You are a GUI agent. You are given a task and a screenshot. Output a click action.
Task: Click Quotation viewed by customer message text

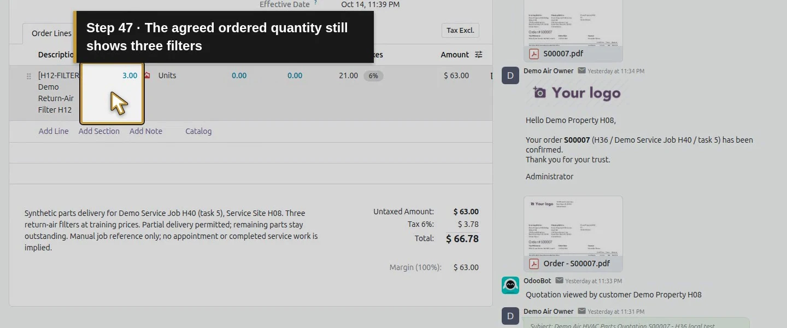tap(614, 295)
